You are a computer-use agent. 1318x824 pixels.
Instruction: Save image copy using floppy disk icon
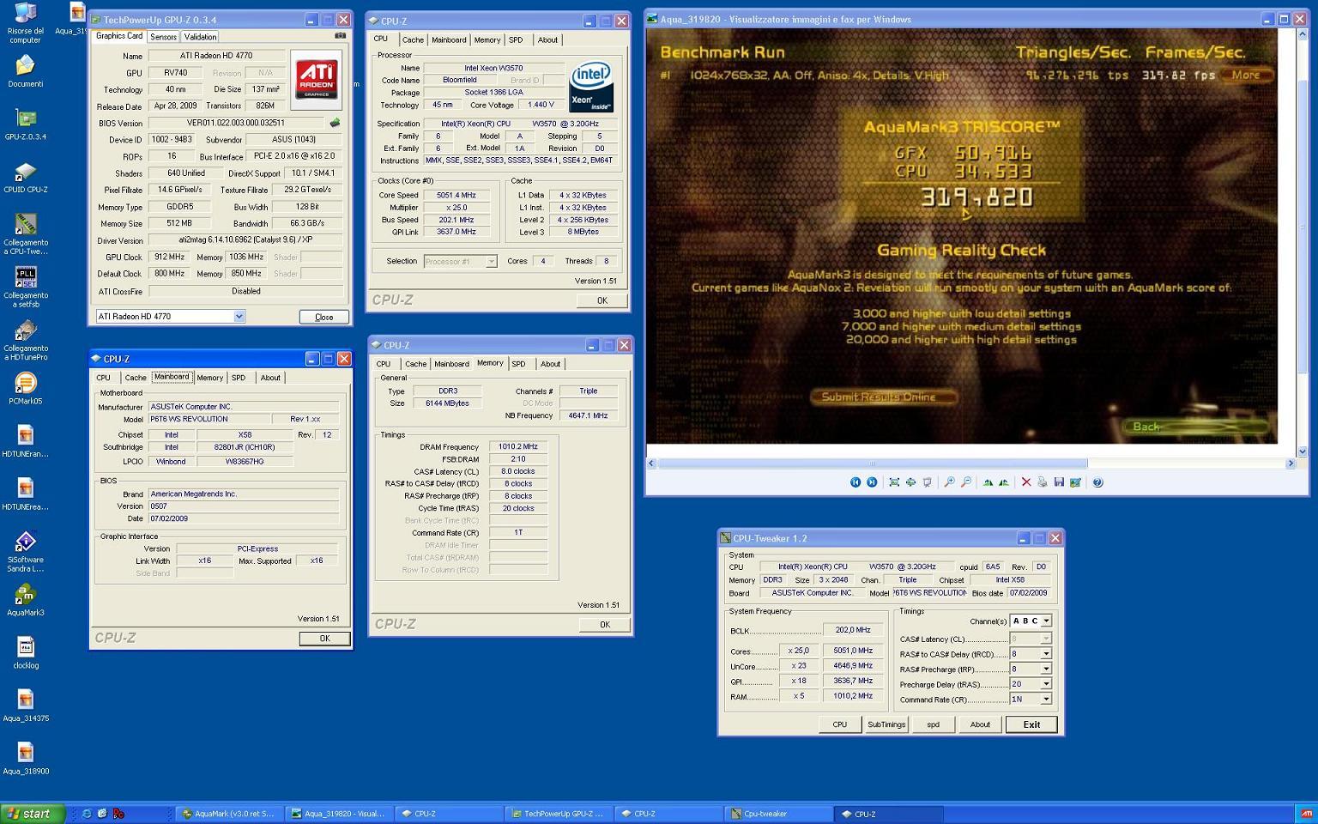[1059, 482]
